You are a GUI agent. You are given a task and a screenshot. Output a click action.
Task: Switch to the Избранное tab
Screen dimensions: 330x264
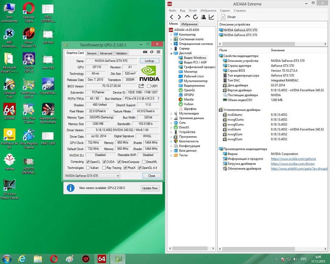[189, 24]
